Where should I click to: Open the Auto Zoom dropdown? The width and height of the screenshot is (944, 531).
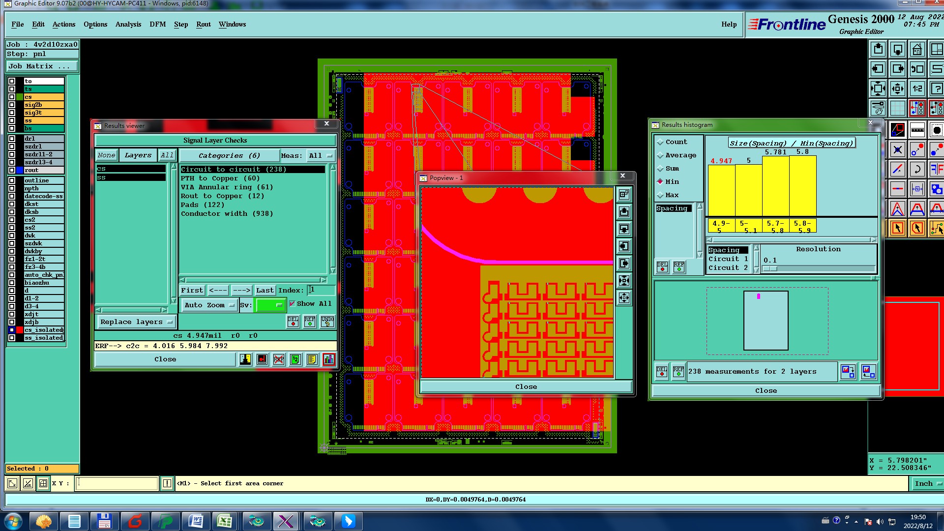[209, 305]
